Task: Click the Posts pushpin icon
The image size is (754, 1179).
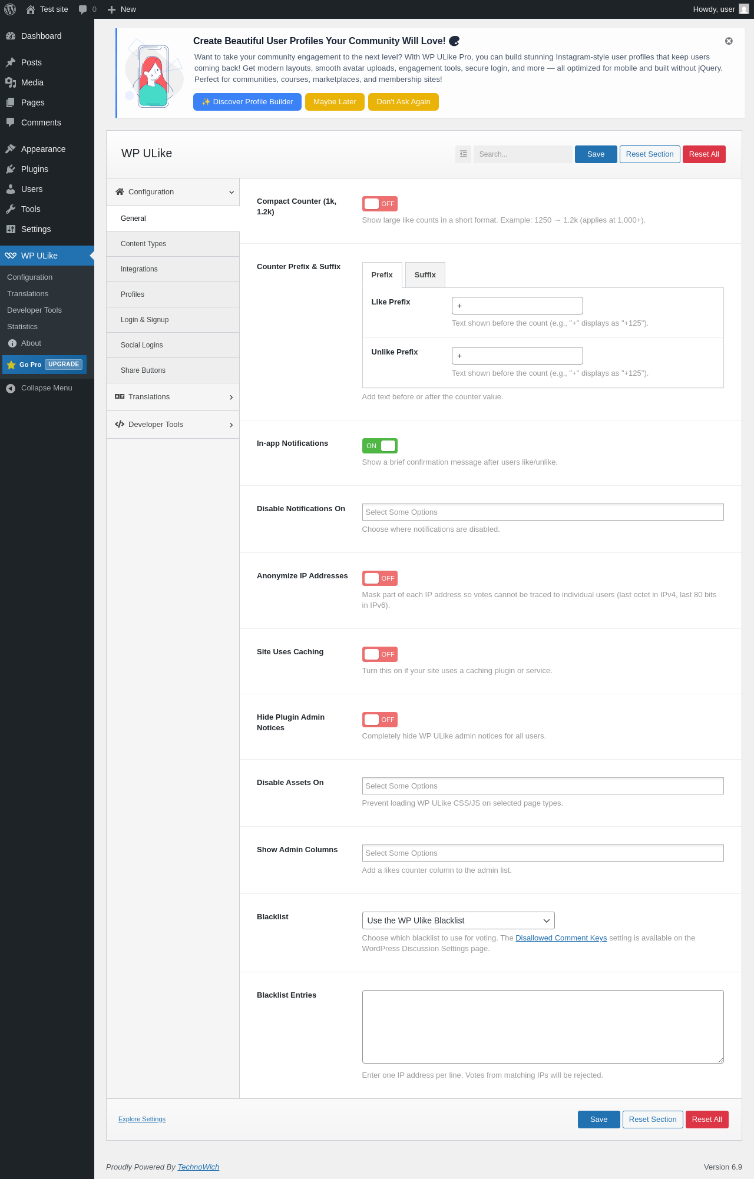Action: click(11, 62)
